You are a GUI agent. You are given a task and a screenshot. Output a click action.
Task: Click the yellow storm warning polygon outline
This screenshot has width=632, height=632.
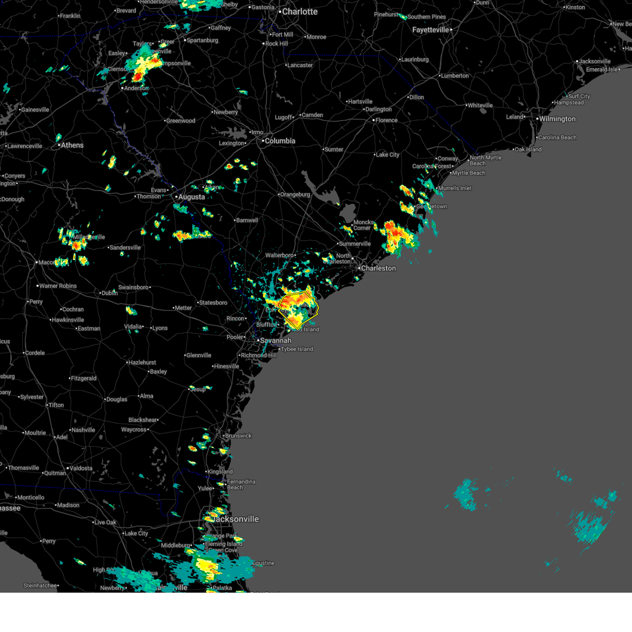click(x=299, y=309)
